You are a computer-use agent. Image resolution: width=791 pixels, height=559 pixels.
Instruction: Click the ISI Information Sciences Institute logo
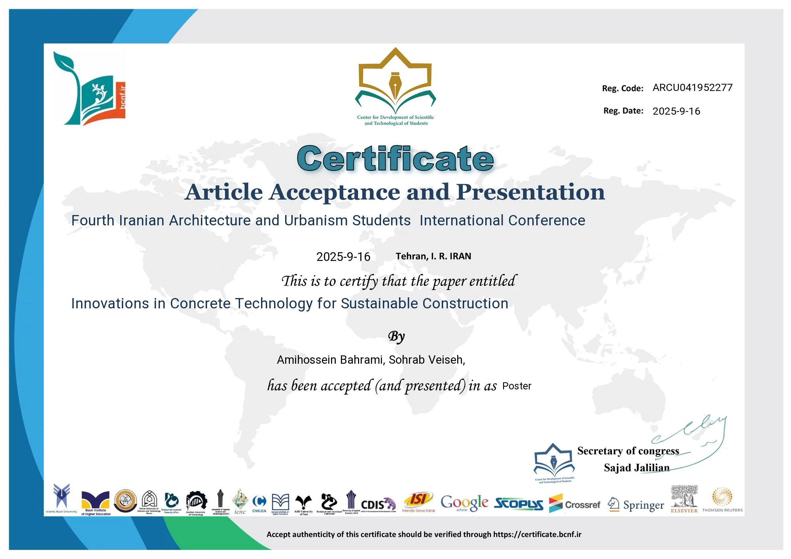(x=418, y=502)
